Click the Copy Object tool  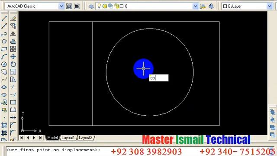(x=13, y=26)
